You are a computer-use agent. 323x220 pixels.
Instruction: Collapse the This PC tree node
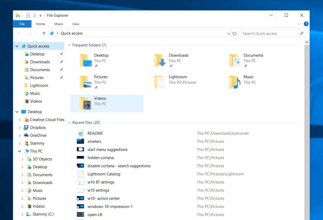pos(20,151)
